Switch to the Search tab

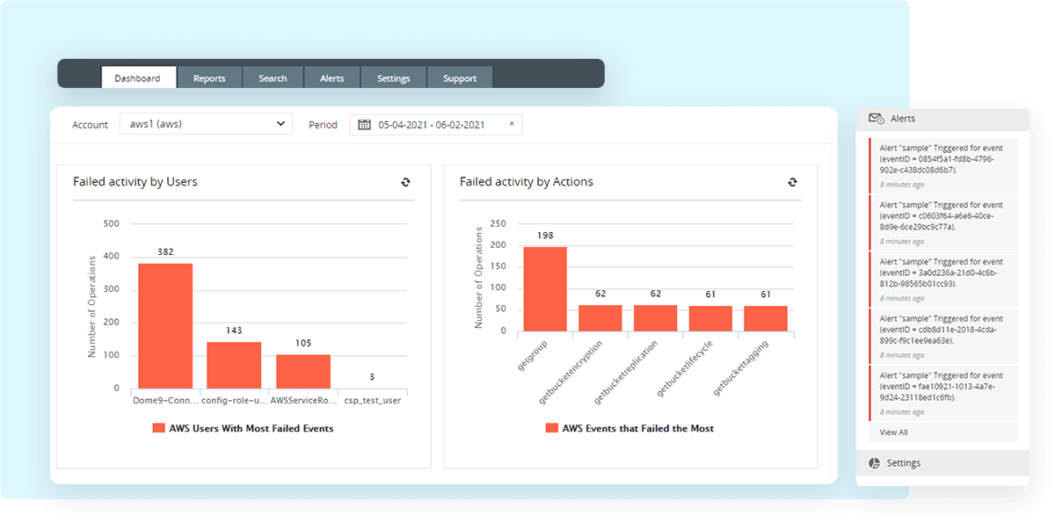click(x=273, y=77)
